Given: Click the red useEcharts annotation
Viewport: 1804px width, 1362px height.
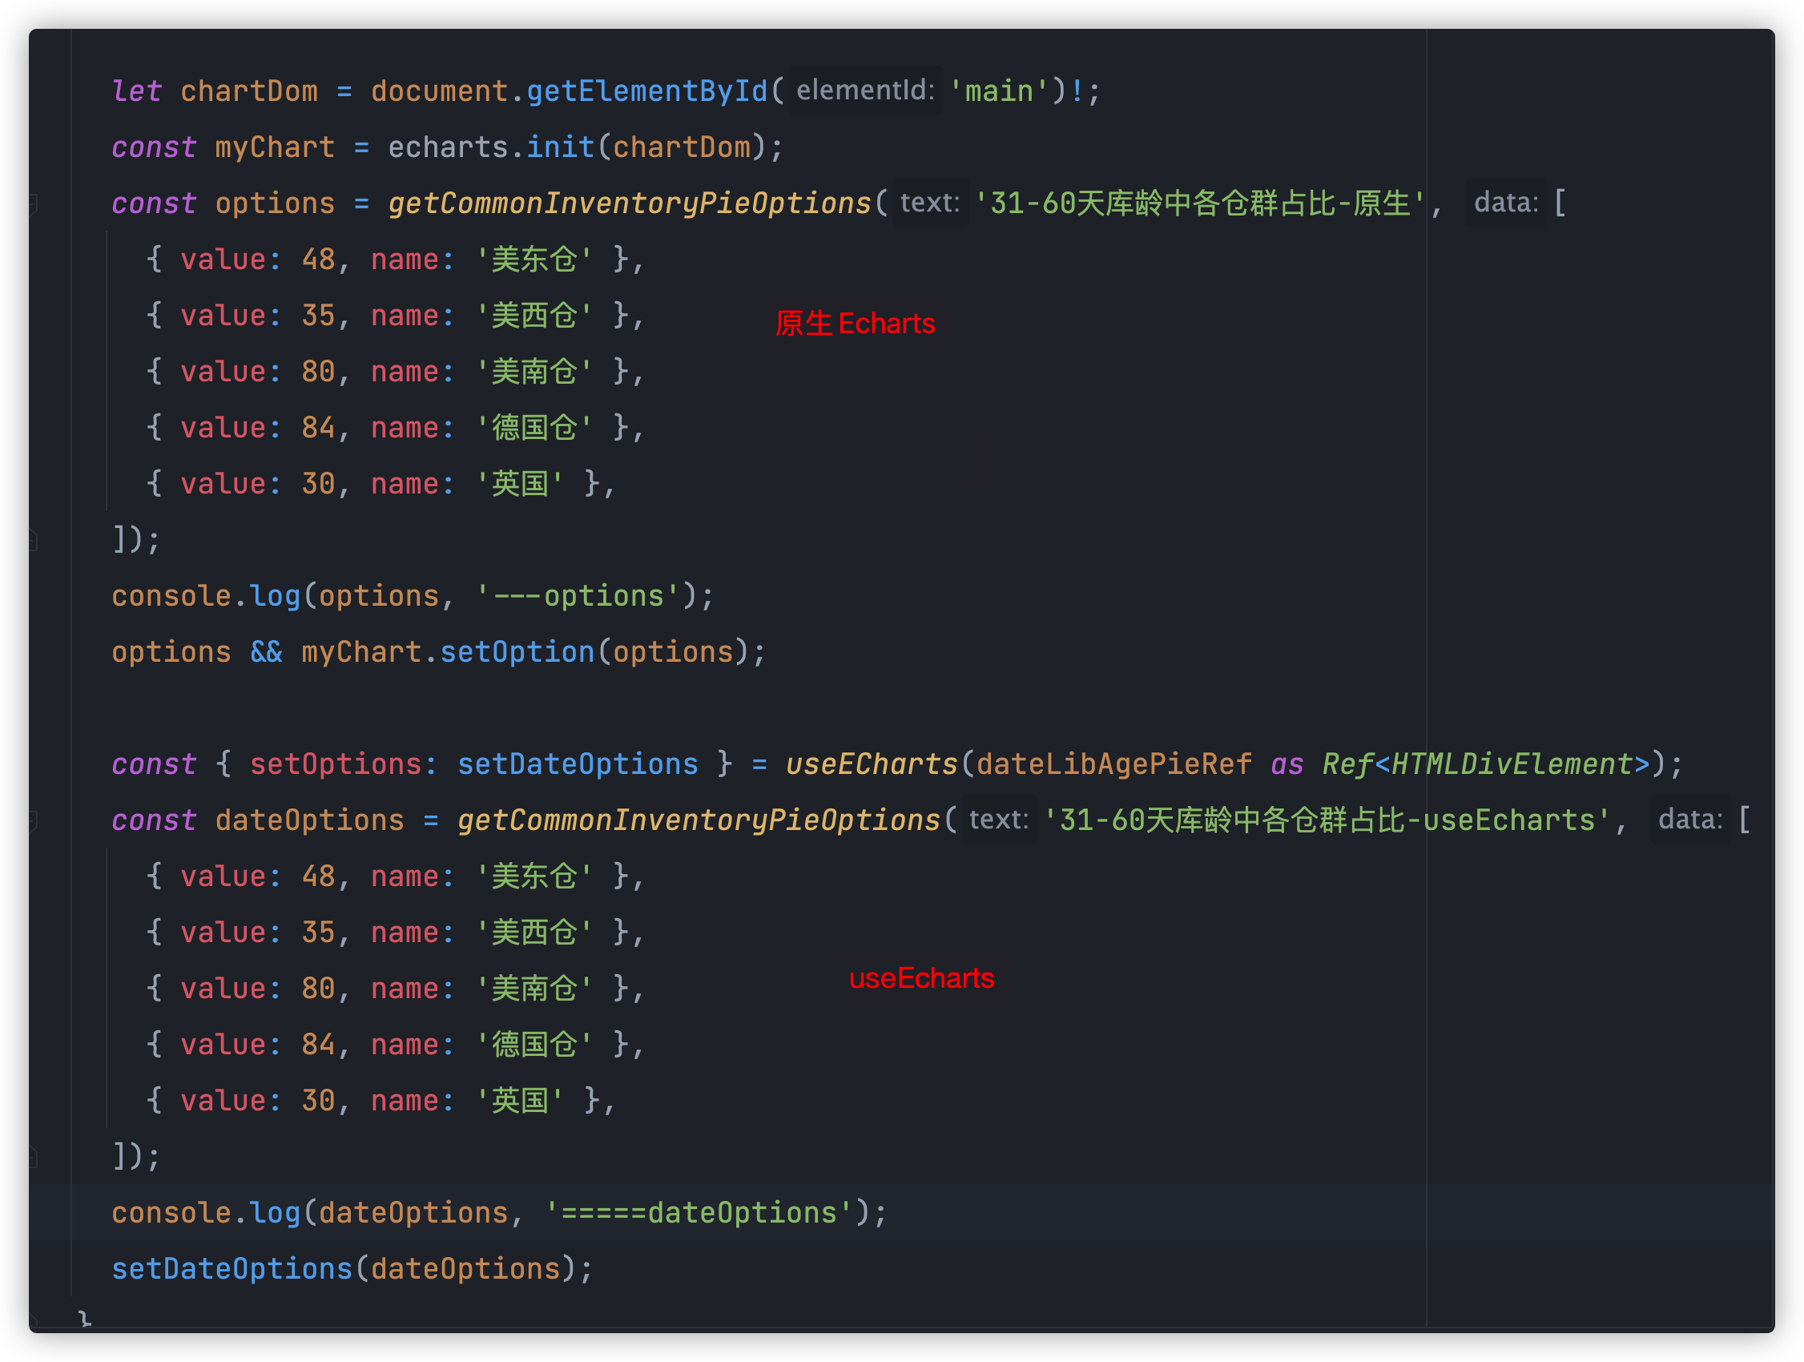Looking at the screenshot, I should pos(921,979).
